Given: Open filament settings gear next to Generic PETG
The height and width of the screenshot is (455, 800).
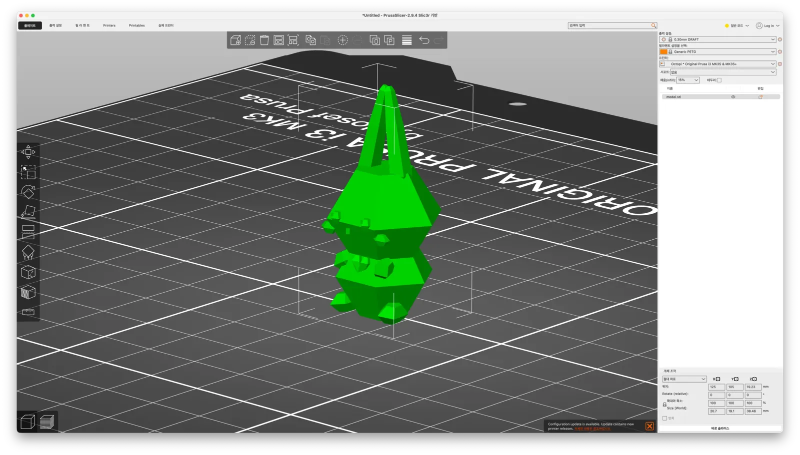Looking at the screenshot, I should [779, 51].
